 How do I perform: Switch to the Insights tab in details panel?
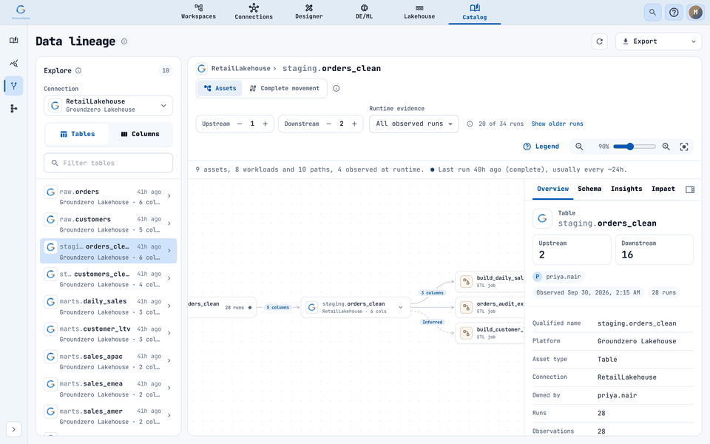626,189
